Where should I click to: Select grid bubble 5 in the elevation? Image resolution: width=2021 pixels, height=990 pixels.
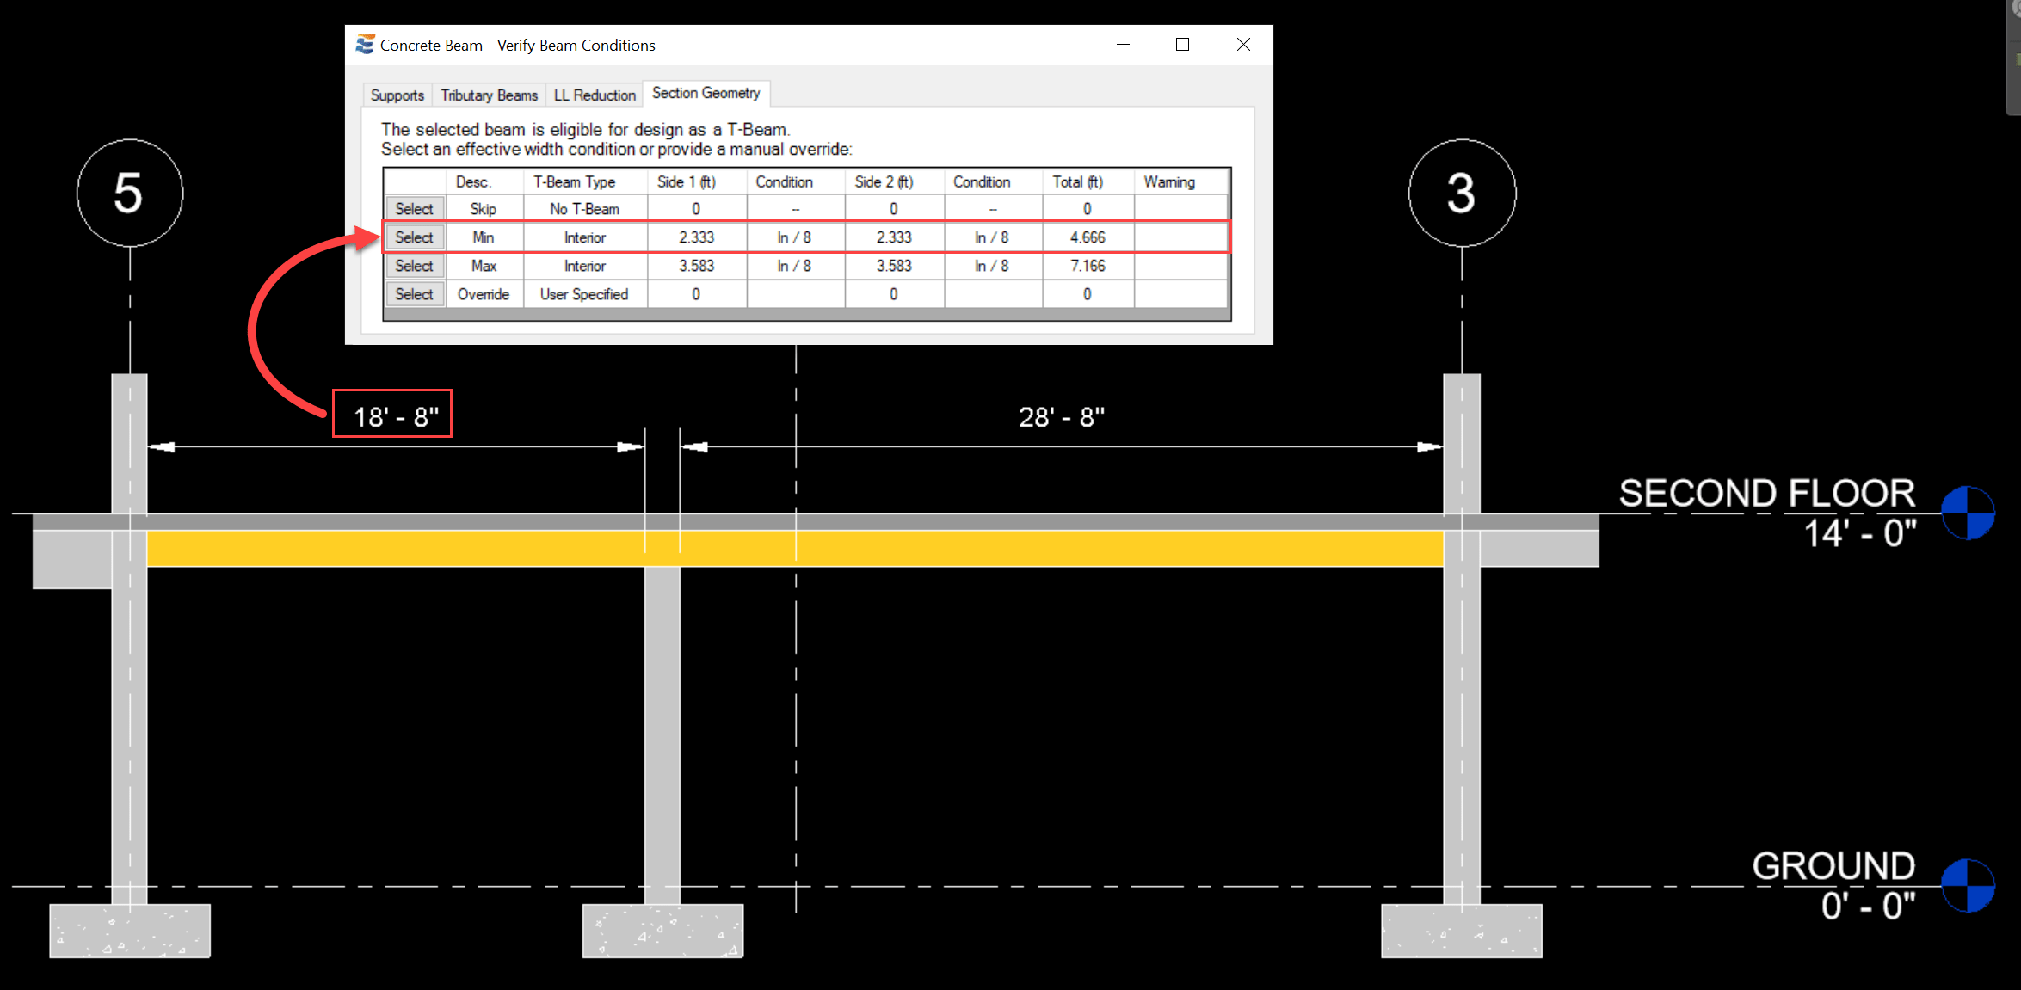coord(129,193)
